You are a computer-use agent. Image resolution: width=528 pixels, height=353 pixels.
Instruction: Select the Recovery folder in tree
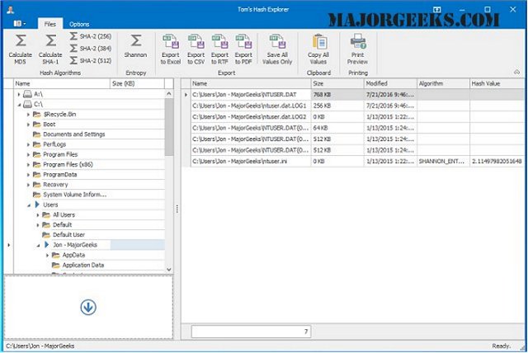pyautogui.click(x=55, y=185)
